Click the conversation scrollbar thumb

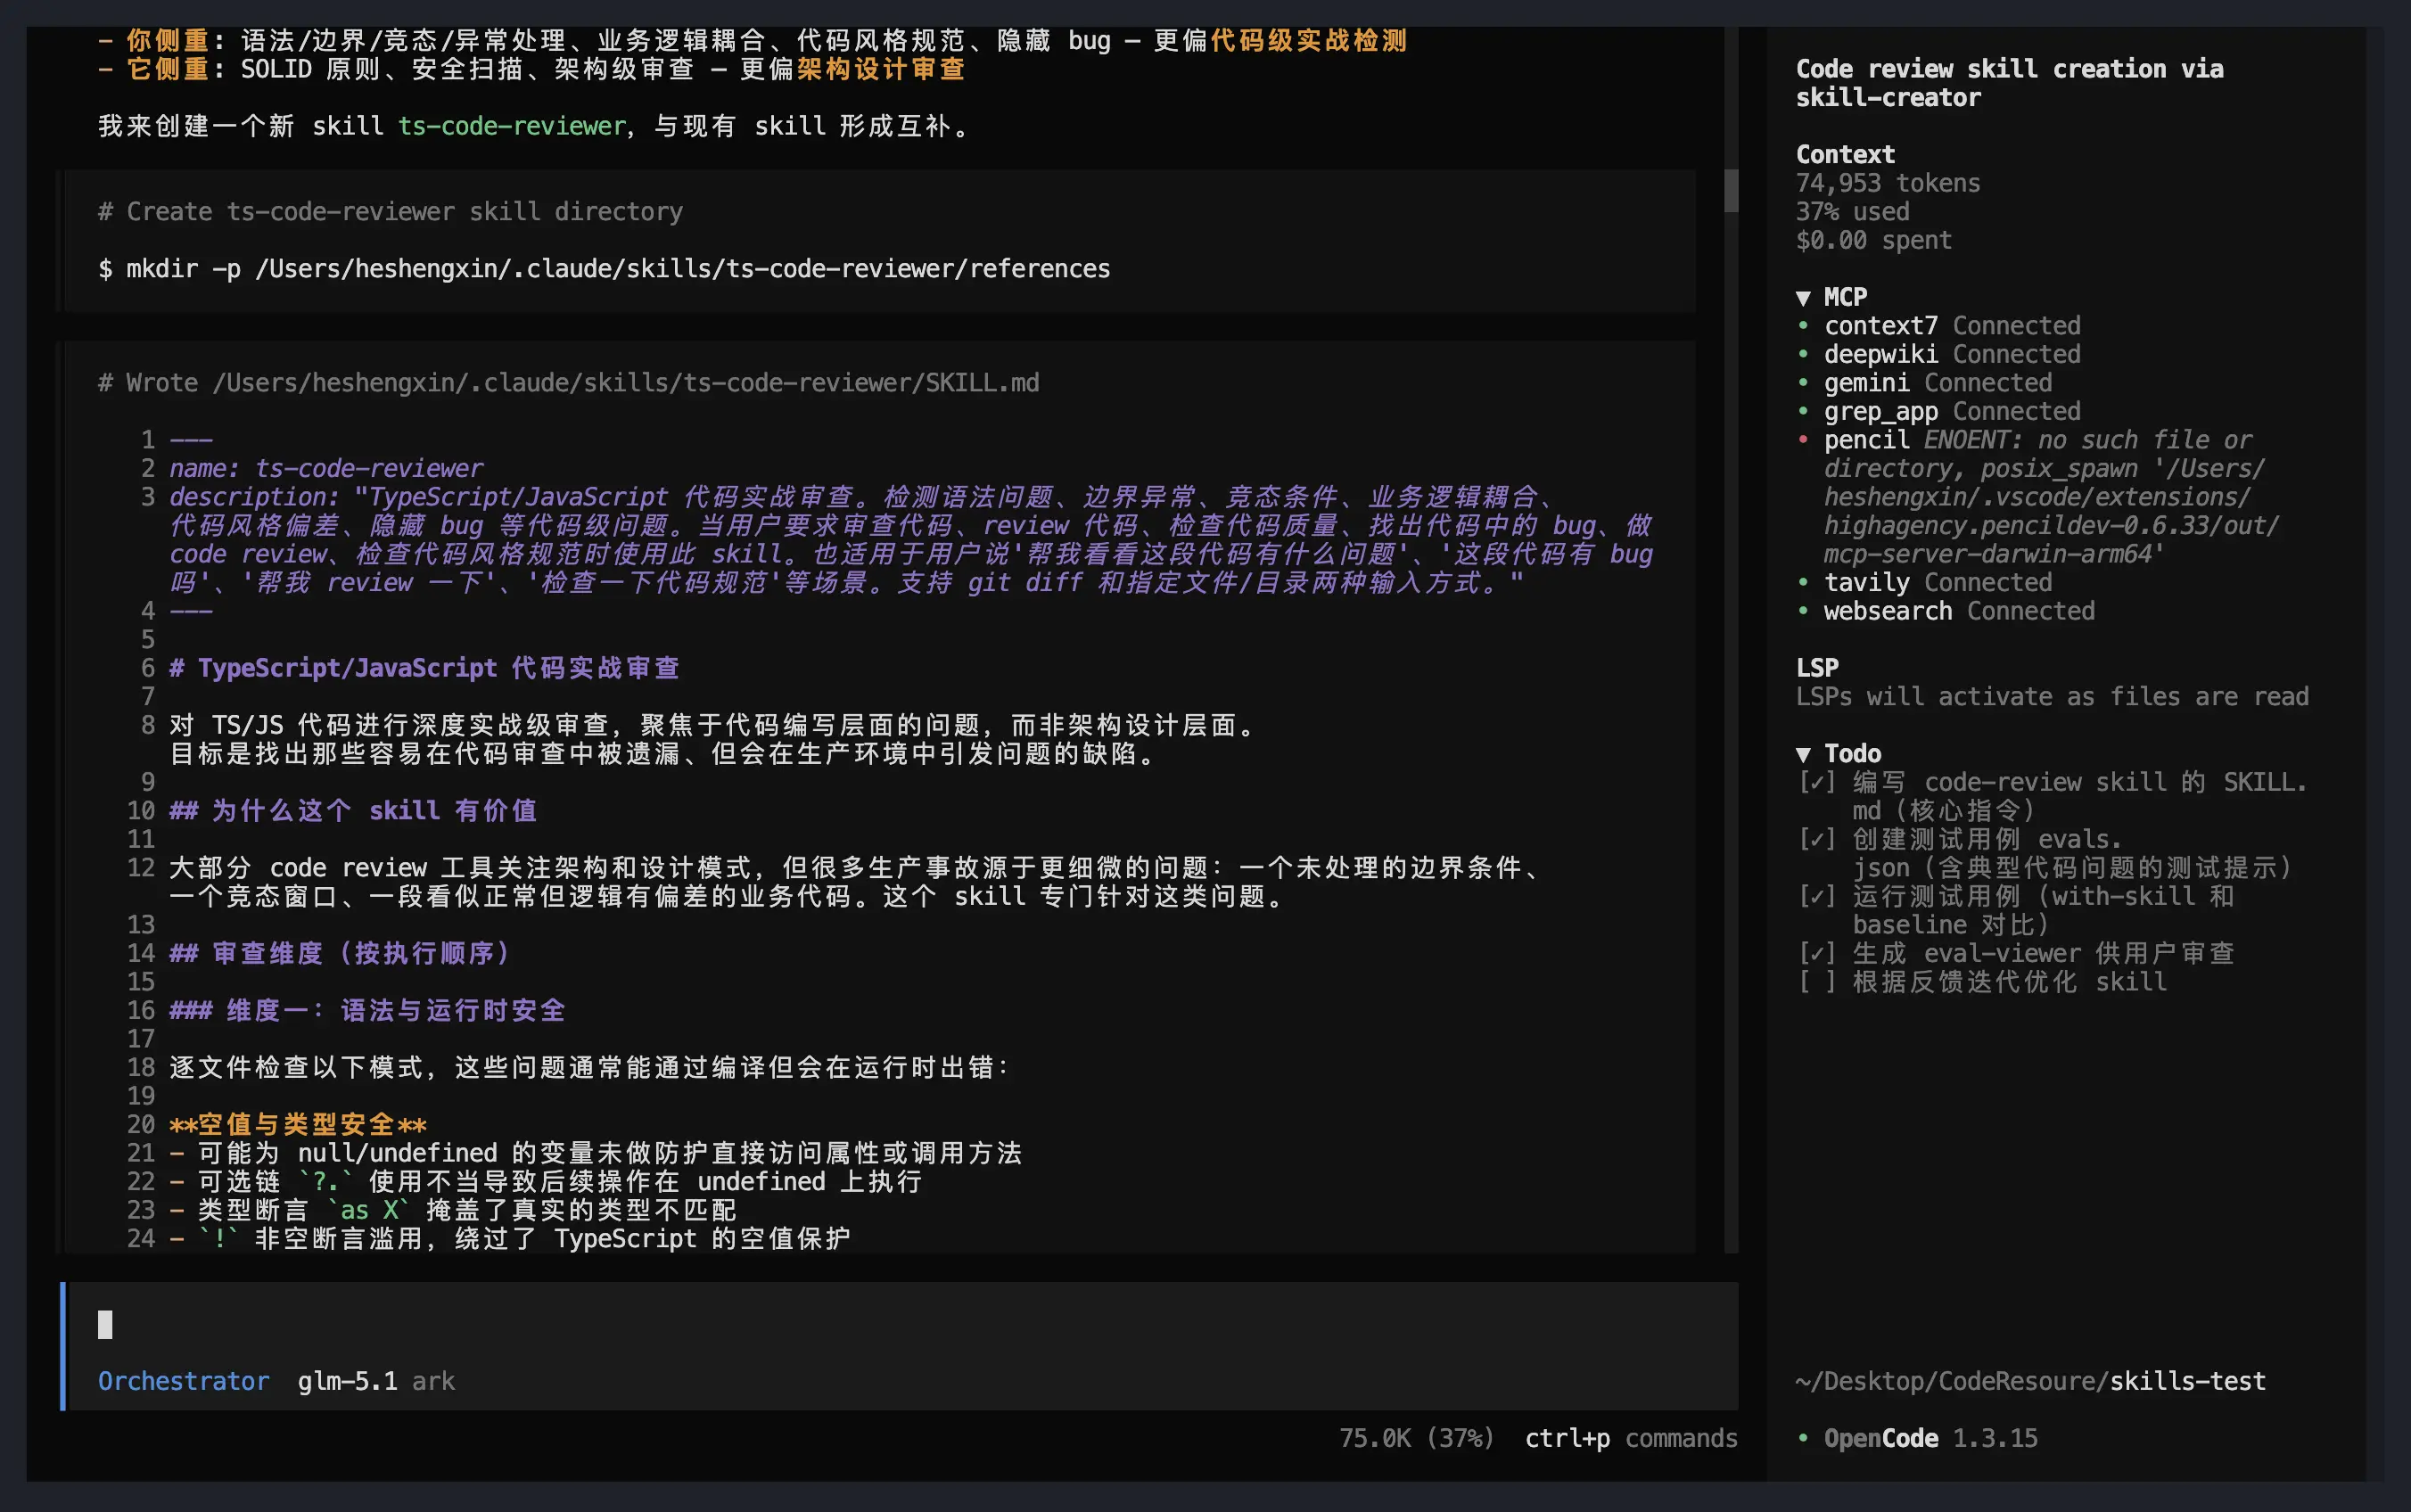click(1731, 190)
